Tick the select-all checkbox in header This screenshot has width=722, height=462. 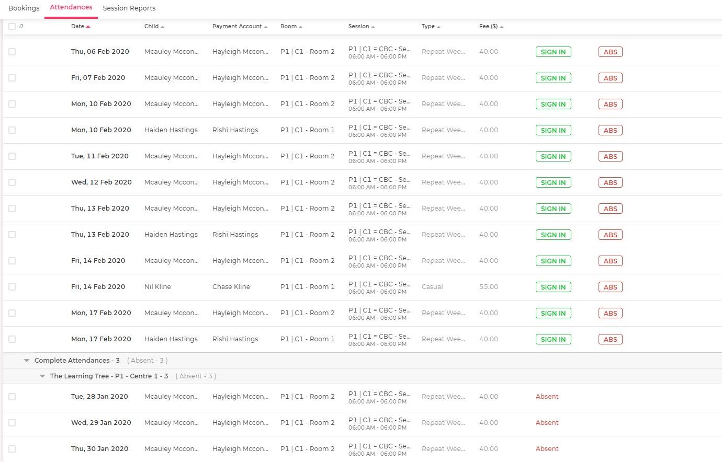coord(12,27)
